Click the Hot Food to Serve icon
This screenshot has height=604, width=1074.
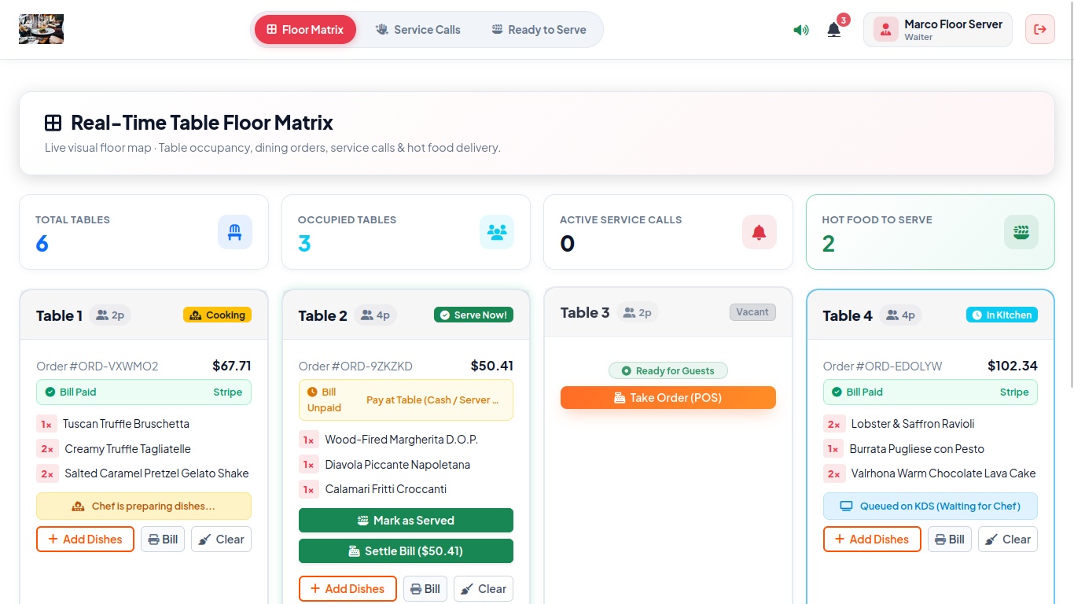pos(1021,232)
